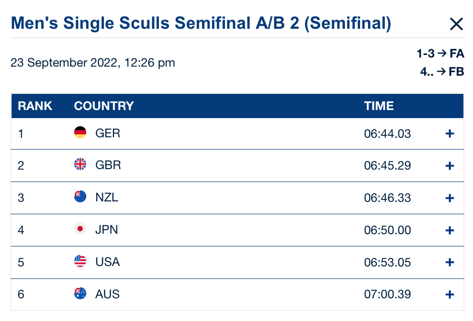
Task: Expand GER row details with plus
Action: tap(450, 134)
